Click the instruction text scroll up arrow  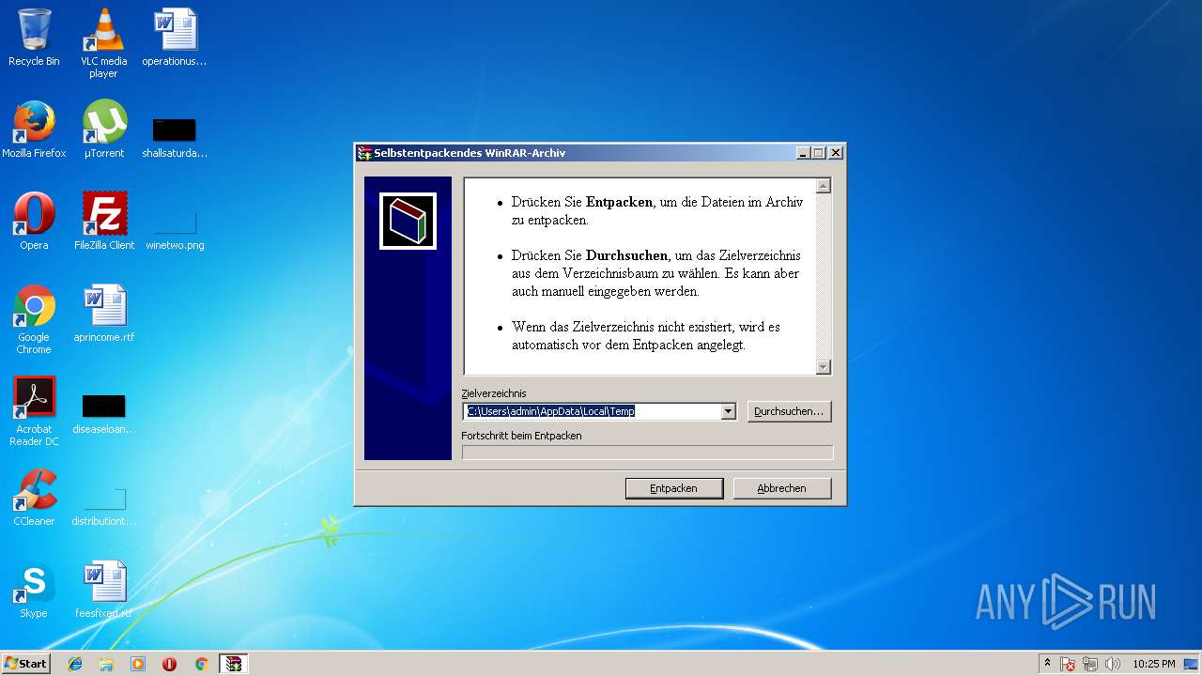(824, 186)
